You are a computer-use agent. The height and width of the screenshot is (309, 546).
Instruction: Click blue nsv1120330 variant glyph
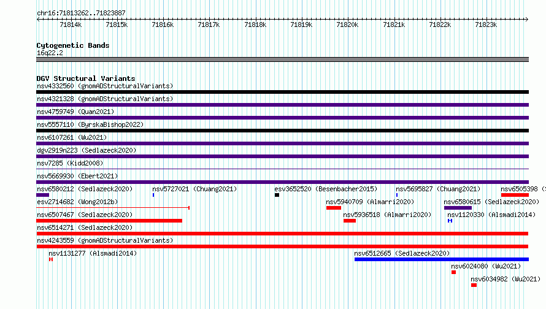[450, 221]
